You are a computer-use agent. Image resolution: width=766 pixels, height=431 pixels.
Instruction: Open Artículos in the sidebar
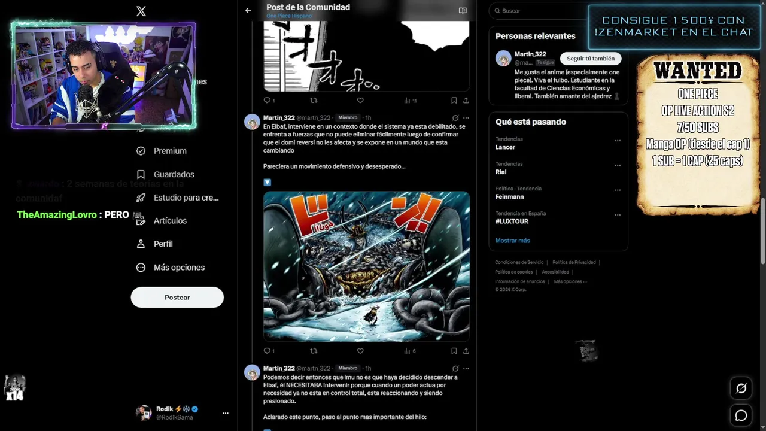click(162, 221)
